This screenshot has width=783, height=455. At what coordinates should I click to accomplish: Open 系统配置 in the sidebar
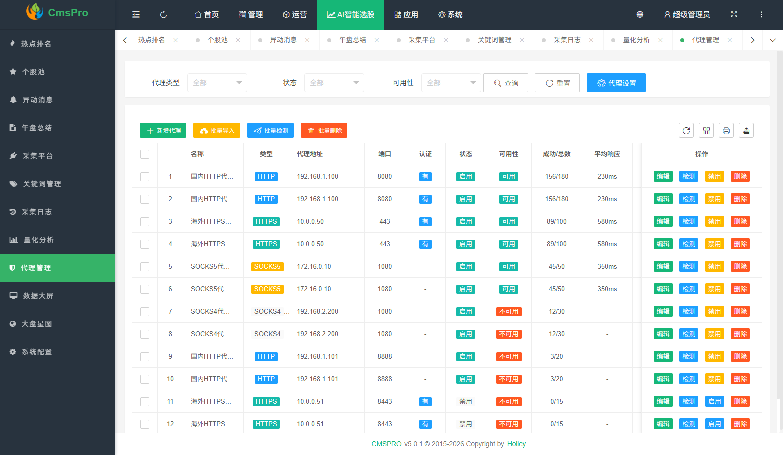pos(57,352)
